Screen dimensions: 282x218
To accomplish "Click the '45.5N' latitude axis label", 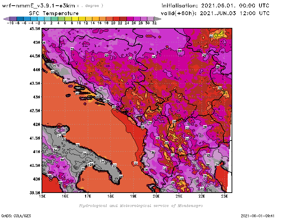I will [35, 29].
